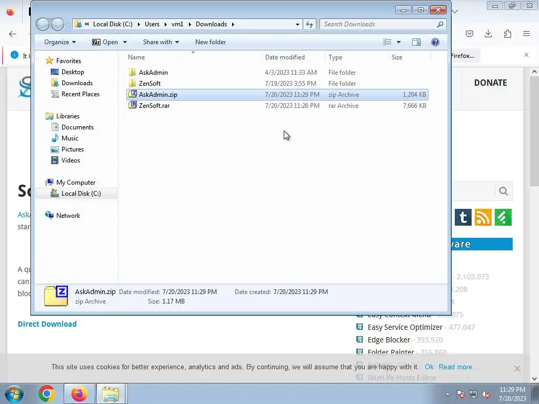Image resolution: width=539 pixels, height=404 pixels.
Task: Click the Favorites star heading
Action: (x=68, y=61)
